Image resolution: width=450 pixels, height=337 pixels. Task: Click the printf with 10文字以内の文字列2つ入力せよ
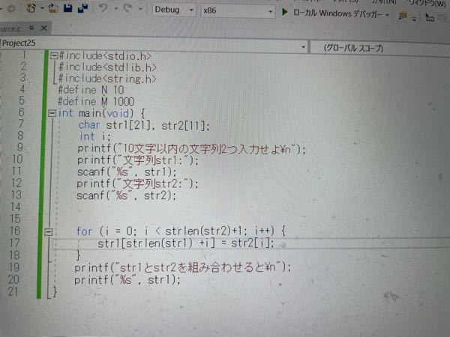pos(191,149)
